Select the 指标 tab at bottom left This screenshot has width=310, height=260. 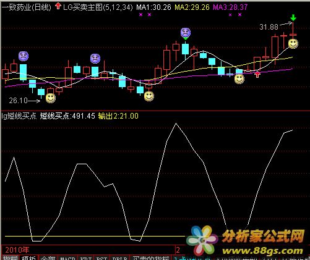point(10,258)
